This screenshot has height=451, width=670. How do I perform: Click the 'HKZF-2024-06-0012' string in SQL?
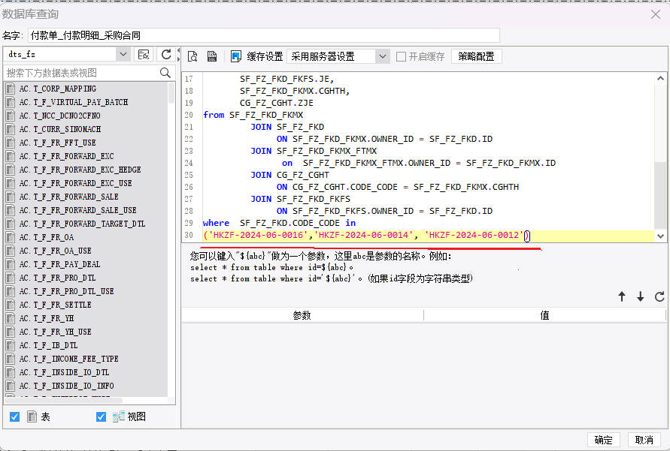coord(474,235)
